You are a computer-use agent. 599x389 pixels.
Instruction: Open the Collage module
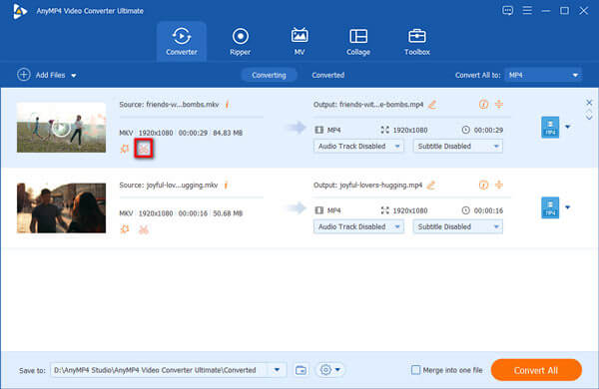point(358,42)
